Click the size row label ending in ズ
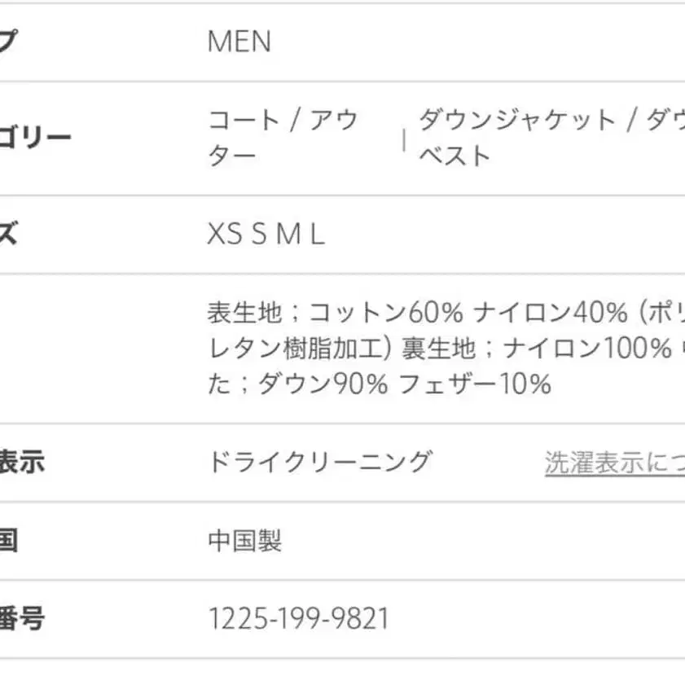The height and width of the screenshot is (685, 685). (8, 235)
